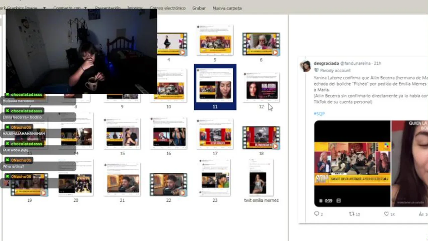The height and width of the screenshot is (241, 428).
Task: Pause the tweet video in preview
Action: [320, 201]
